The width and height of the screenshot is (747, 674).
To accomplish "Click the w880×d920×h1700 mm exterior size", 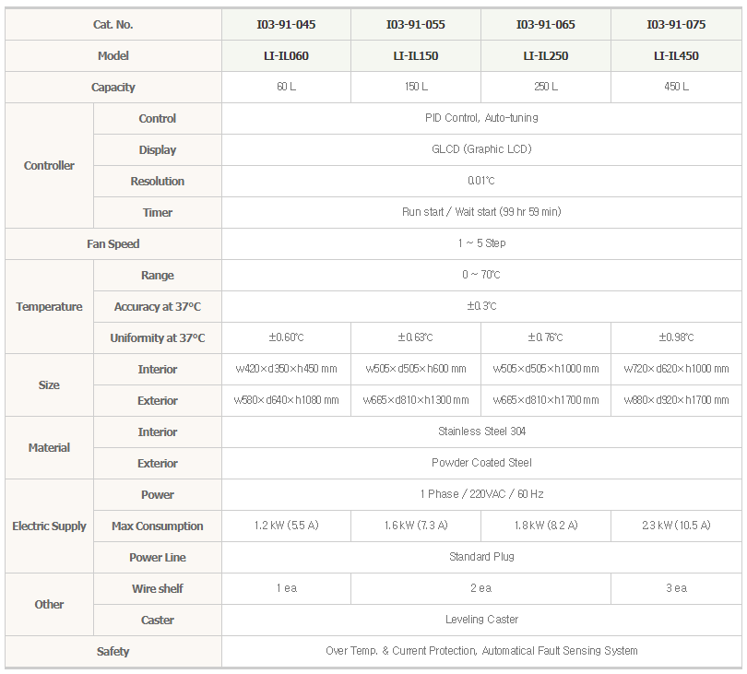I will click(676, 400).
